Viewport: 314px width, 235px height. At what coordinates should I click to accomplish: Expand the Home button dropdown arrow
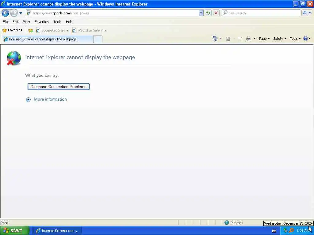tap(221, 39)
